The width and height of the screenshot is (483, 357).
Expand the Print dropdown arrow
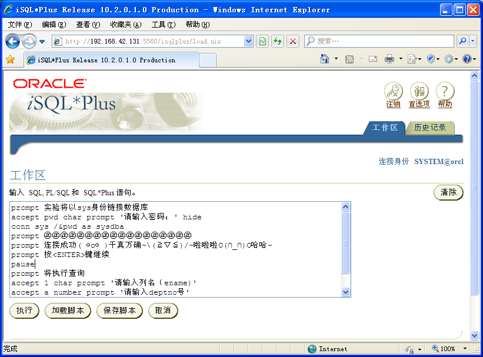coord(401,59)
